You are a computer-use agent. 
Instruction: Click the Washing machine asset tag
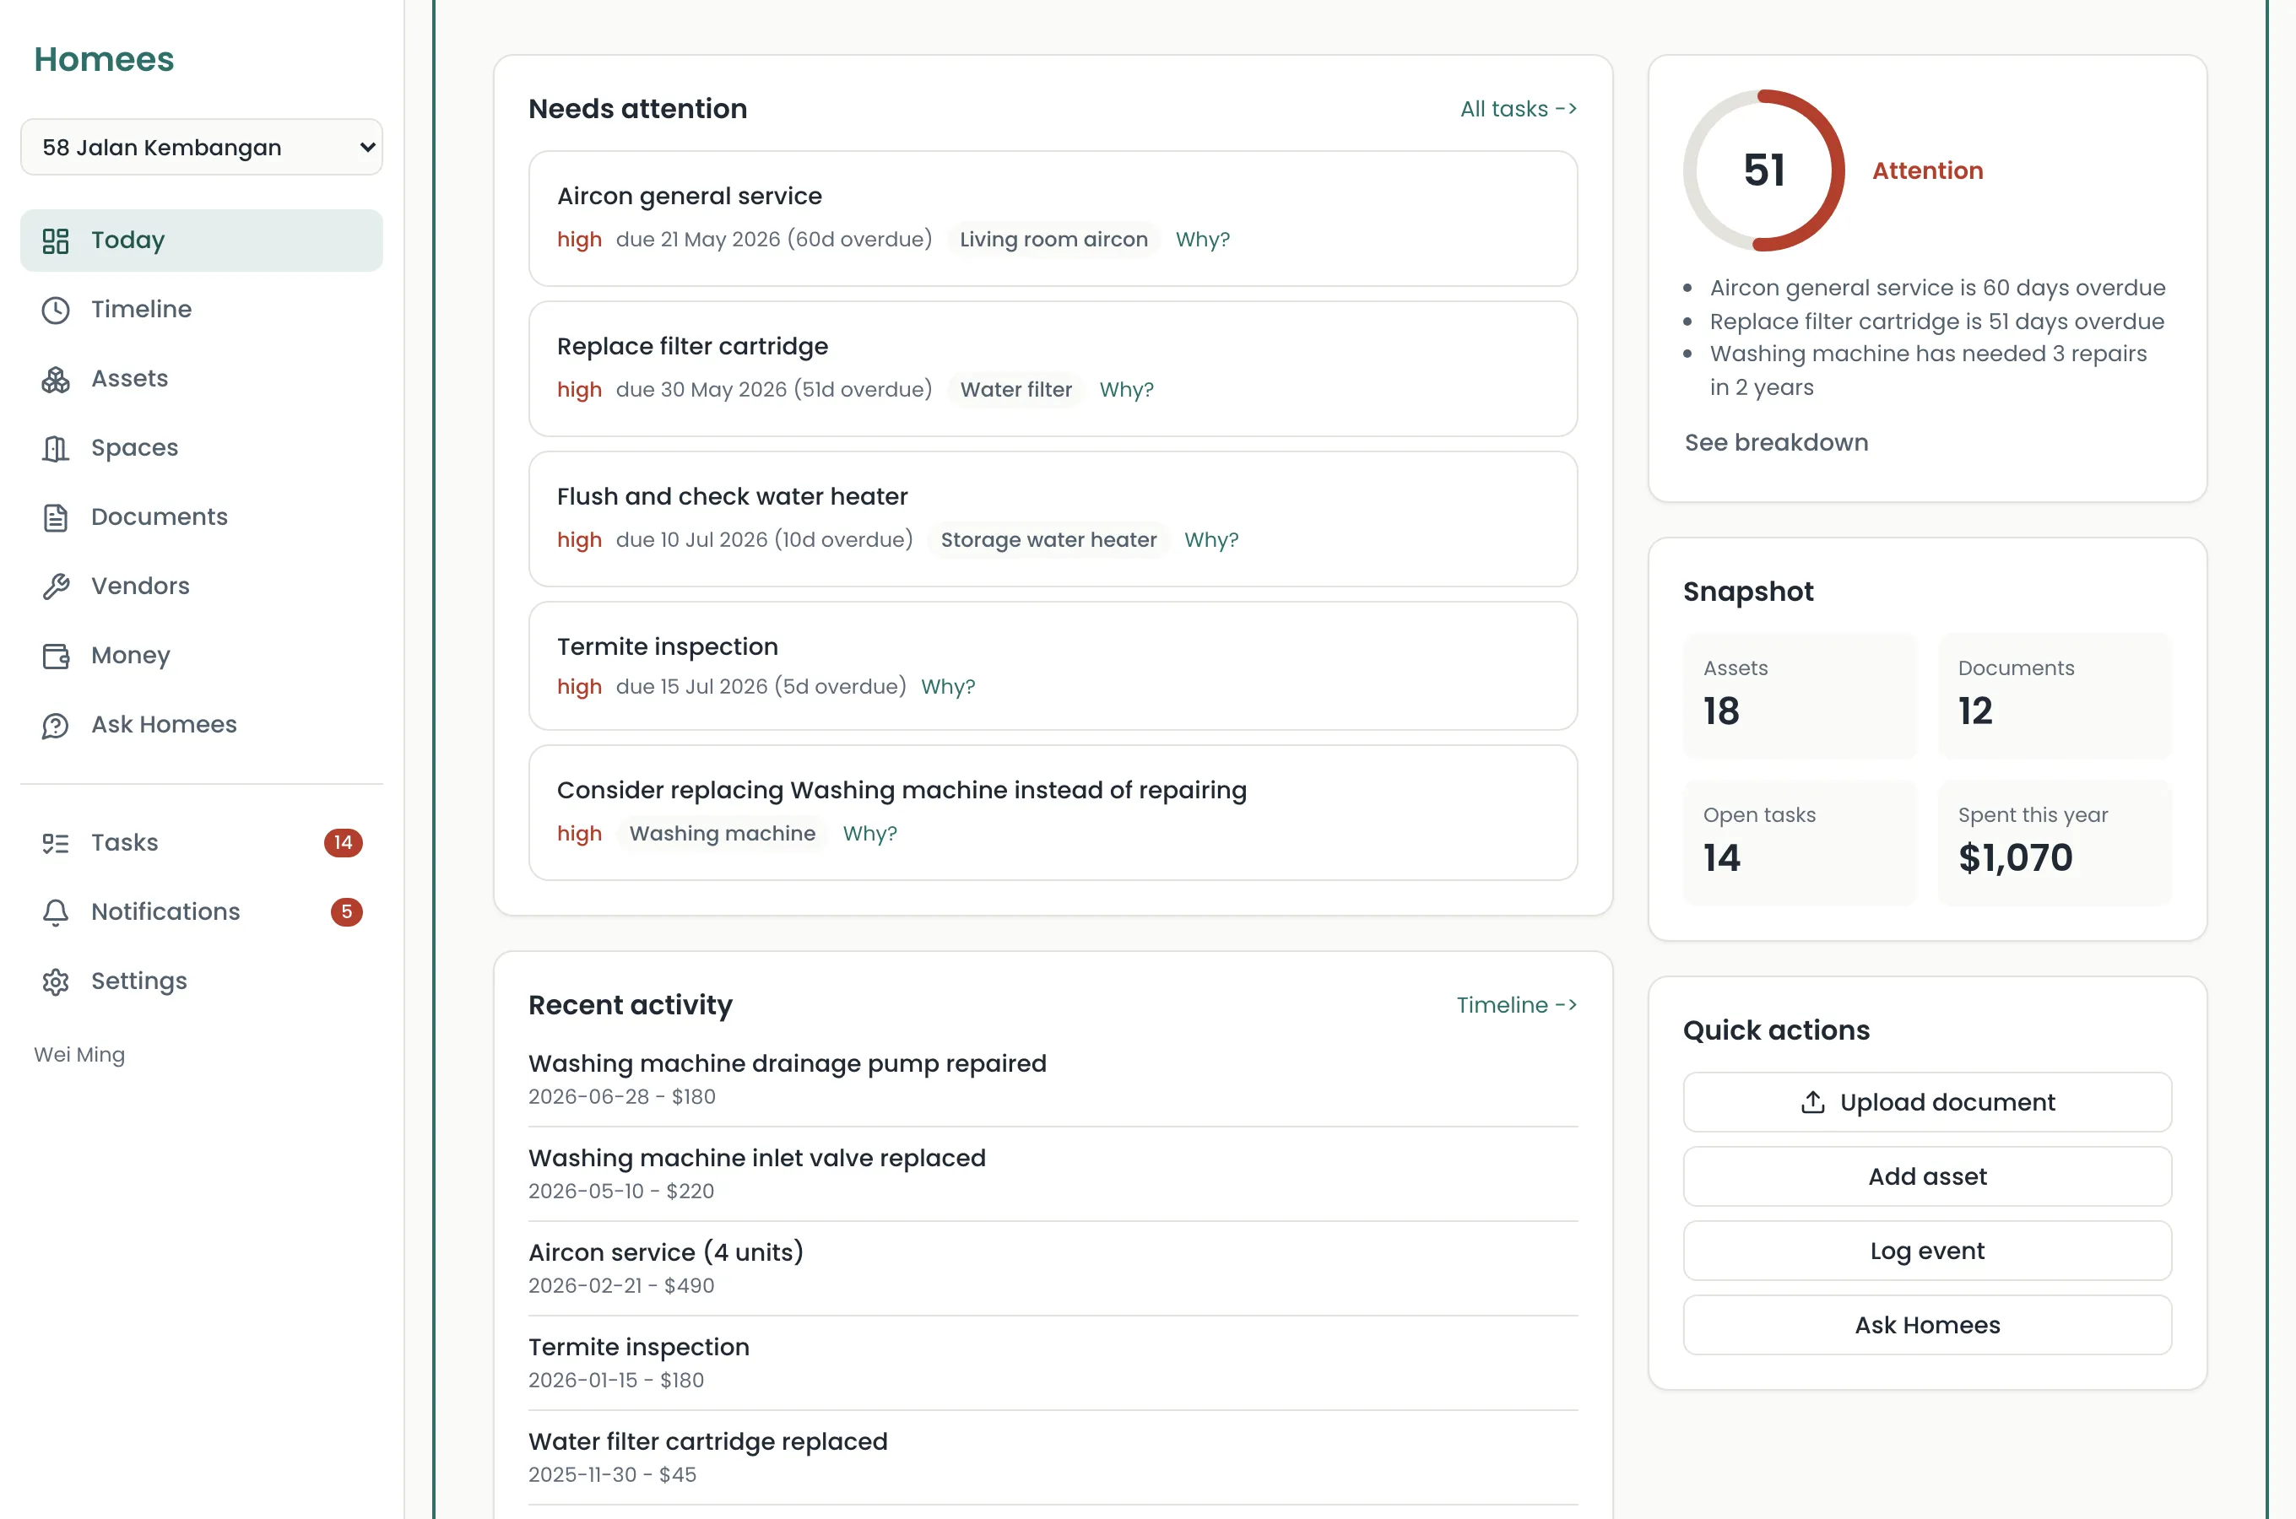pos(722,834)
